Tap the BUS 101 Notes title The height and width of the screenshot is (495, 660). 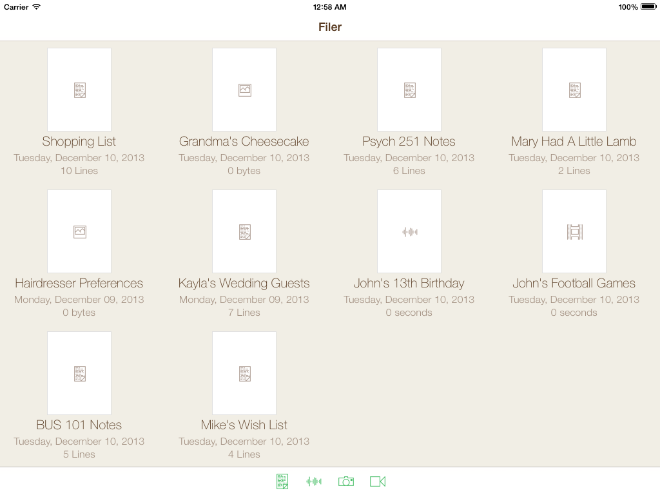tap(79, 425)
